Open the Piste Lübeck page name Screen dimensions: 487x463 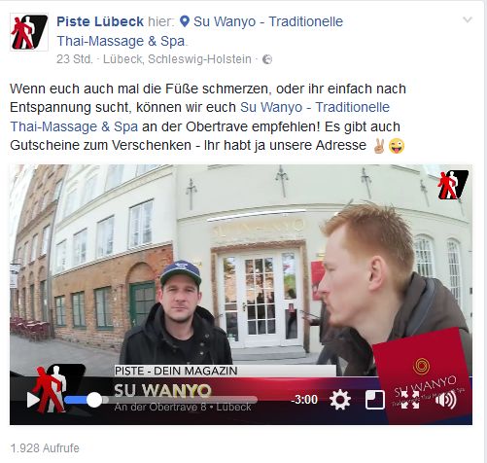tap(100, 21)
